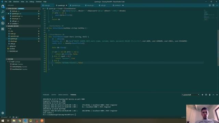
Task: Unfold the GetAuthByKey function at line 30
Action: 47,28
